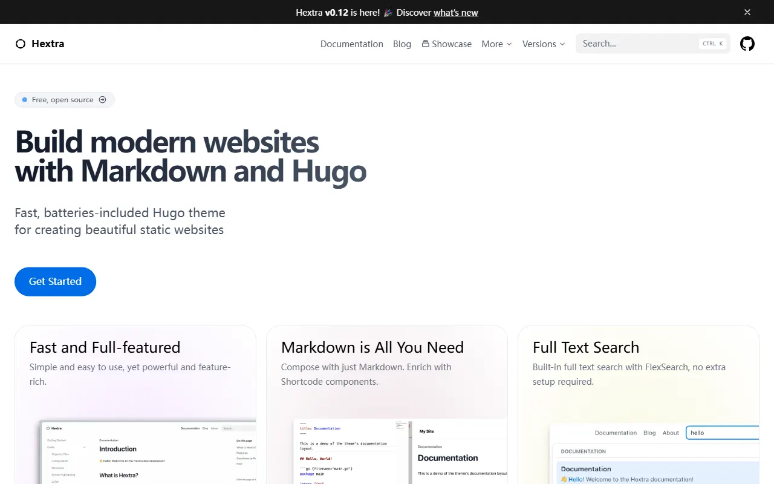This screenshot has width=774, height=484.
Task: Click the Full Text Search preview thumbnail
Action: coord(654,454)
